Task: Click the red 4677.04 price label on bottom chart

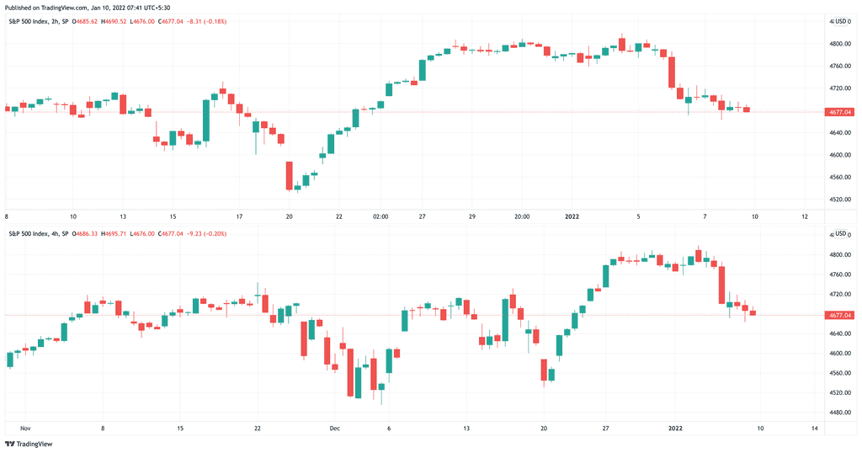Action: (x=840, y=315)
